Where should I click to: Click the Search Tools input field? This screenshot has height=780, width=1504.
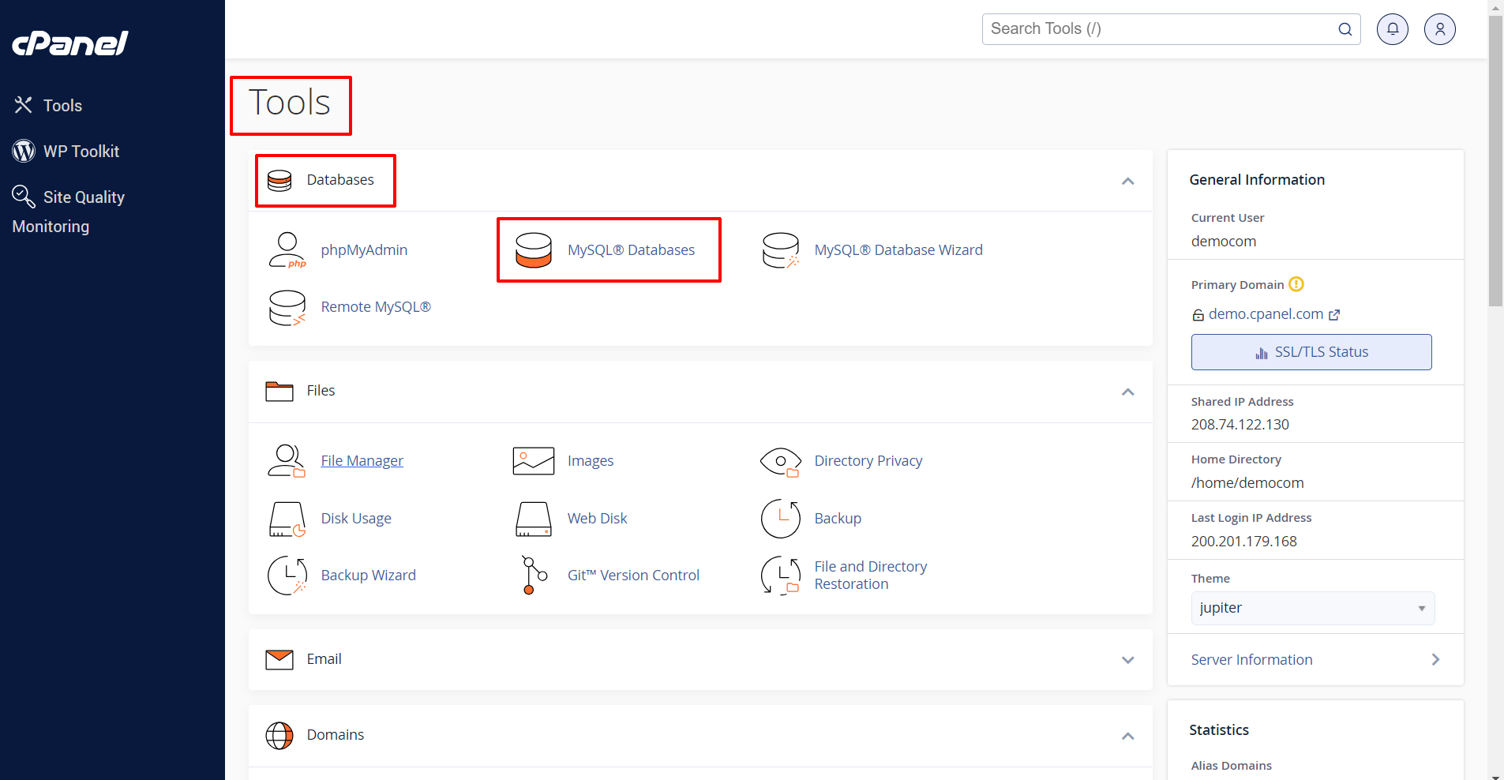click(x=1161, y=29)
